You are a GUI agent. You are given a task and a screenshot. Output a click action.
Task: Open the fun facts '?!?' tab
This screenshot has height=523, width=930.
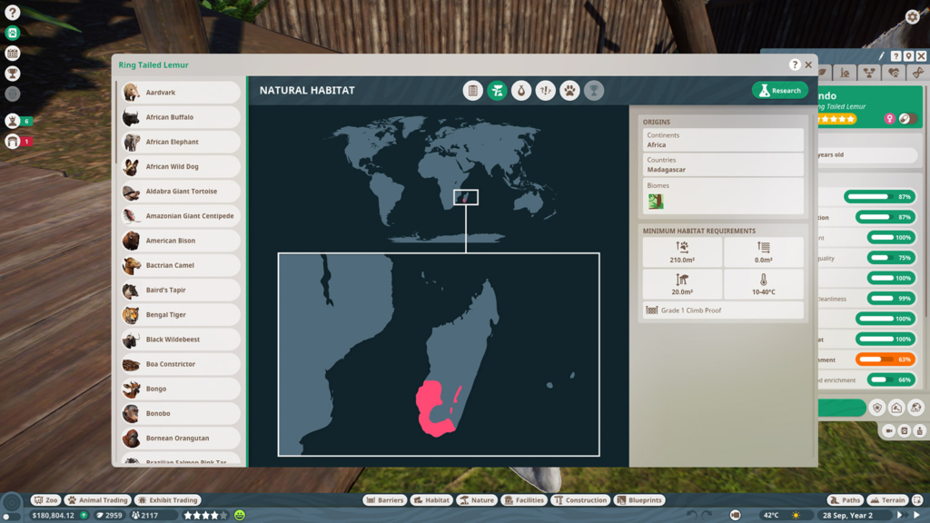click(546, 91)
